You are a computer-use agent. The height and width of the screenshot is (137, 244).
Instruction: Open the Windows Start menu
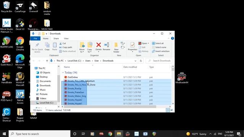(x=4, y=134)
